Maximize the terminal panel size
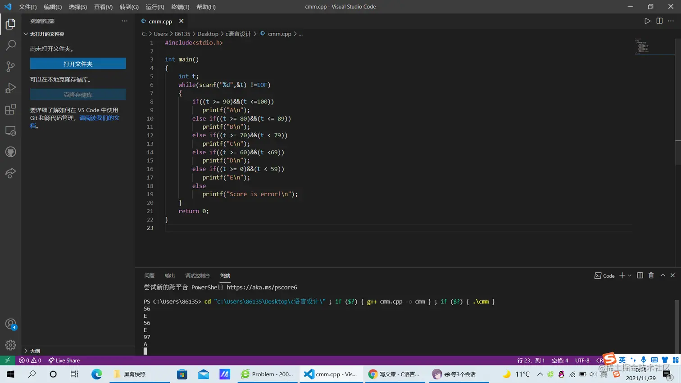This screenshot has width=681, height=383. tap(663, 275)
